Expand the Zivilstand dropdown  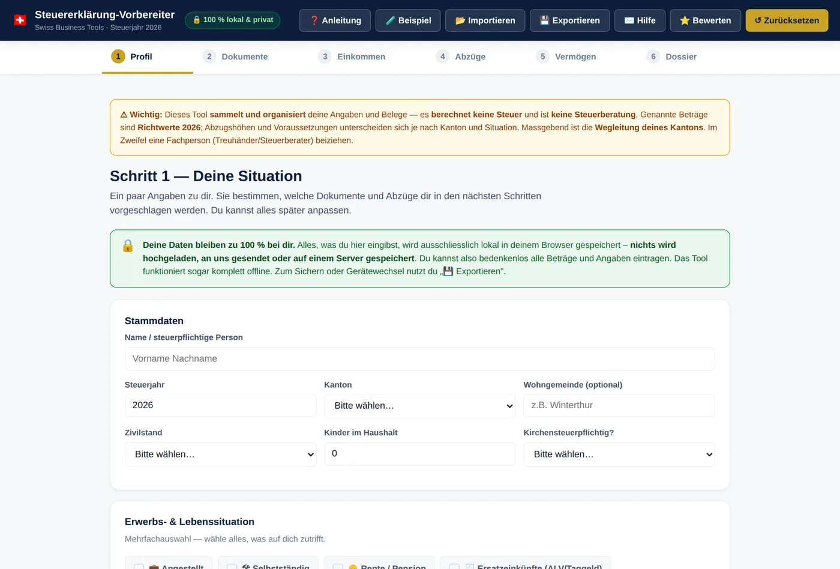pyautogui.click(x=220, y=454)
